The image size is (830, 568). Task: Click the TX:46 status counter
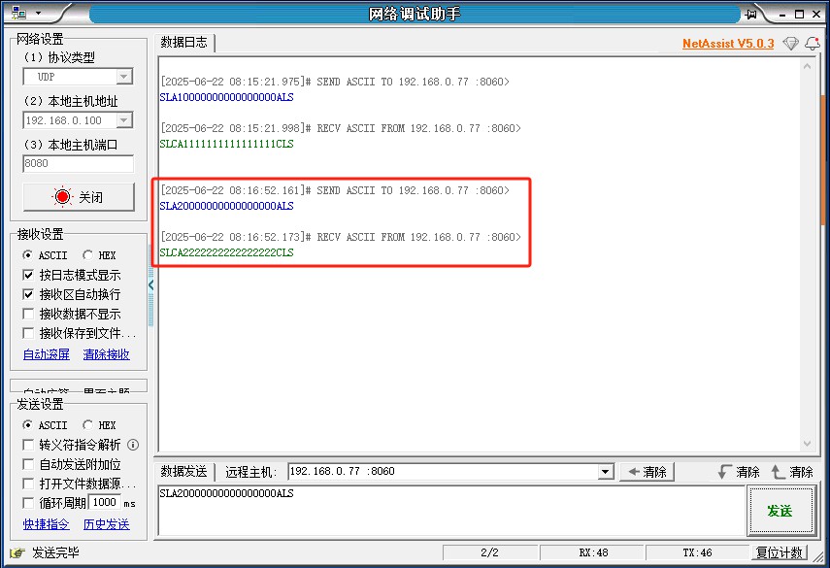click(697, 552)
